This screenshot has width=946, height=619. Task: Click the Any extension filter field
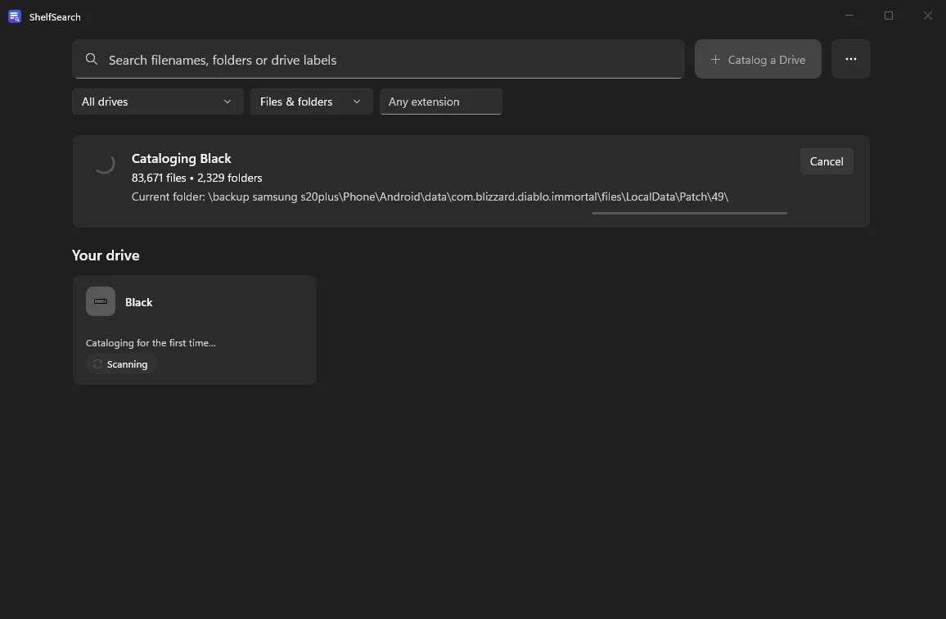pyautogui.click(x=441, y=102)
